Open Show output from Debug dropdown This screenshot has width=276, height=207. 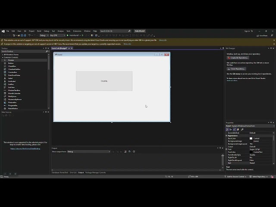coord(89,151)
